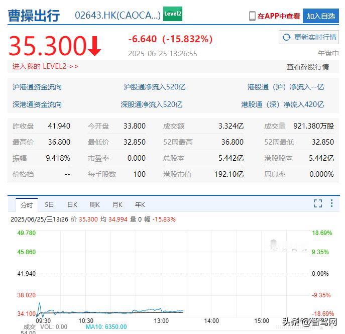Screen dimensions: 345x334
Task: Click 港股通（深）净流入420亿 text
Action: (283, 104)
